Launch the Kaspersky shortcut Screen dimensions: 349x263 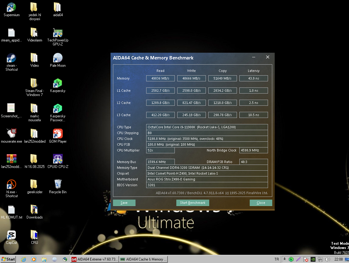tap(58, 86)
